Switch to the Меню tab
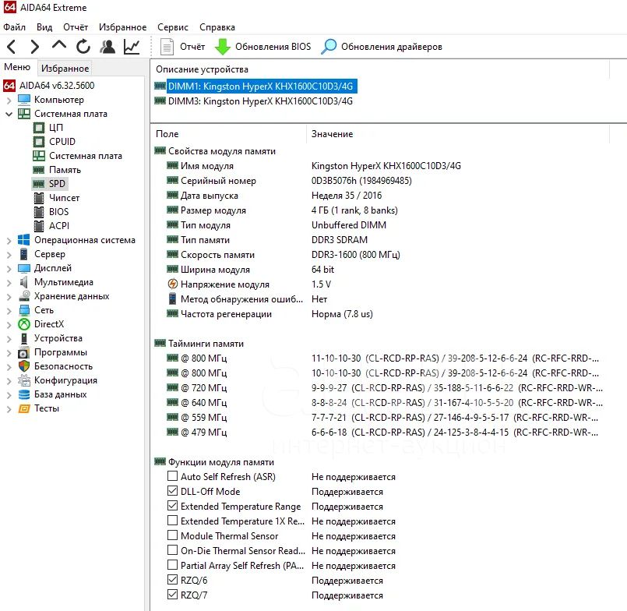This screenshot has width=627, height=611. [x=17, y=67]
